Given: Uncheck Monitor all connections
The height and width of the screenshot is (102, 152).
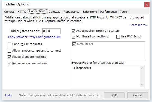Looking at the screenshot, I should pos(73,37).
